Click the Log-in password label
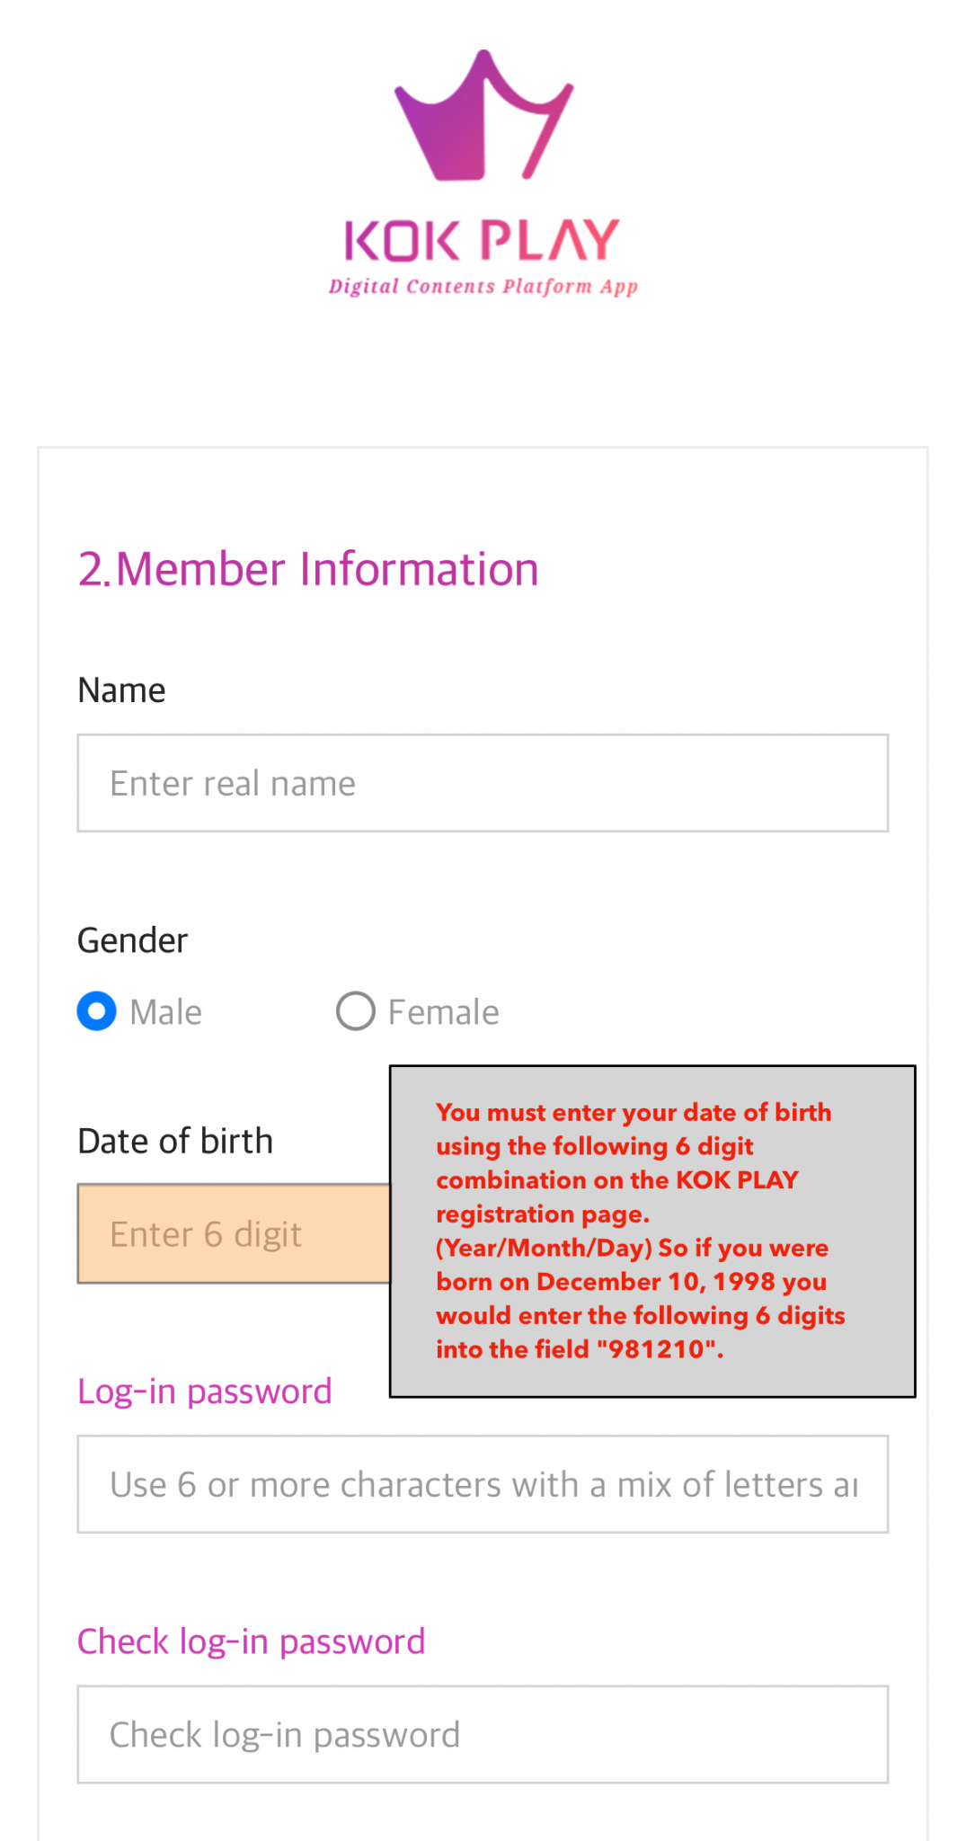This screenshot has width=966, height=1841. (x=205, y=1392)
